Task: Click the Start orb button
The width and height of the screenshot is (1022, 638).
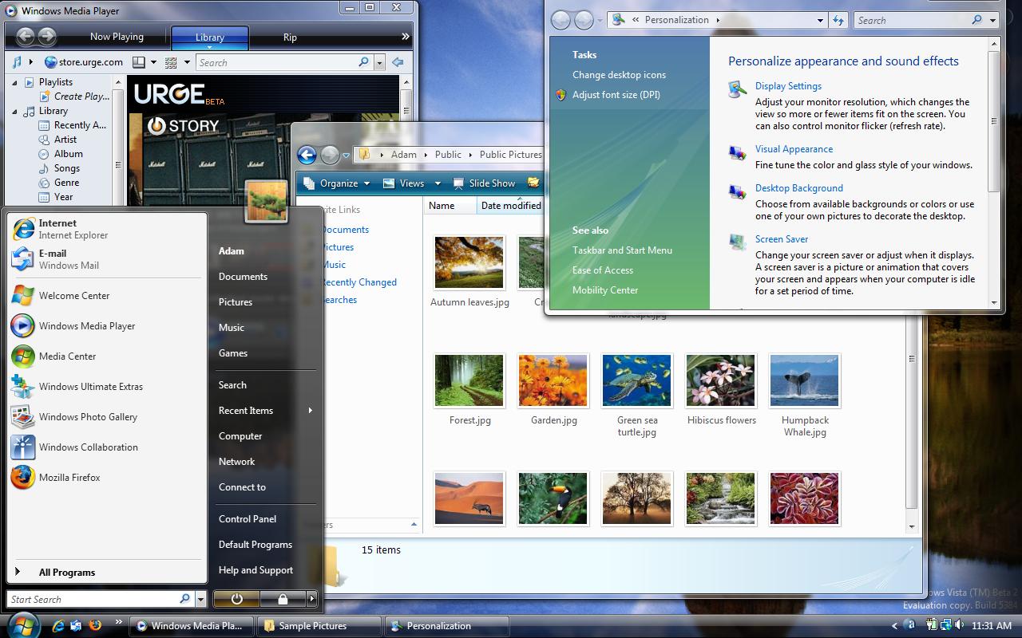Action: pyautogui.click(x=23, y=625)
